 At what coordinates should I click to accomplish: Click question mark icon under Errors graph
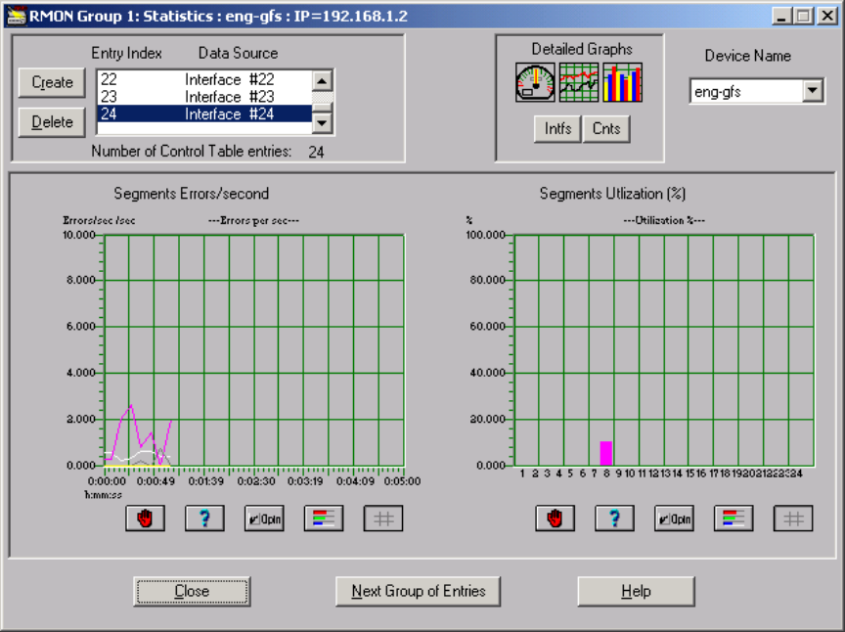[x=204, y=519]
